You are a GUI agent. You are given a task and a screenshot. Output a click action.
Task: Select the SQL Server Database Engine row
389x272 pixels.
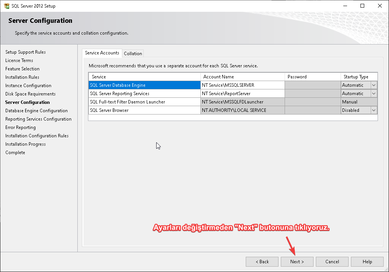(144, 85)
